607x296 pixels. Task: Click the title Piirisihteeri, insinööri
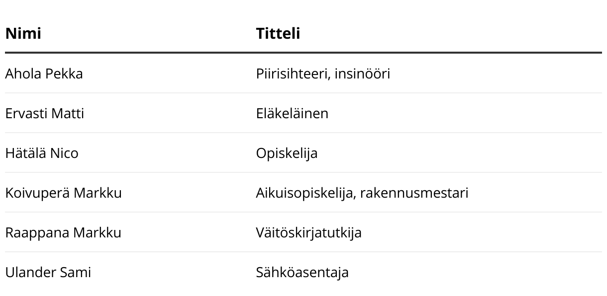pyautogui.click(x=323, y=74)
